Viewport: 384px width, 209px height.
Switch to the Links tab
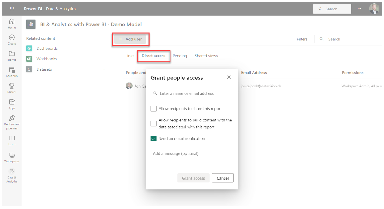click(x=130, y=56)
